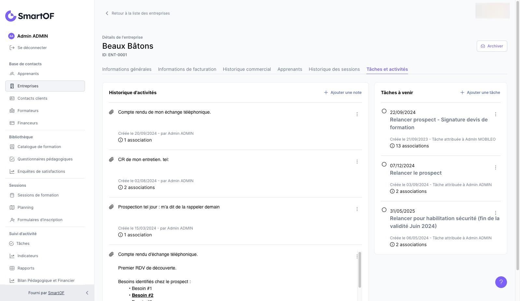Switch to the Historique commercial tab
520x301 pixels.
click(x=246, y=69)
